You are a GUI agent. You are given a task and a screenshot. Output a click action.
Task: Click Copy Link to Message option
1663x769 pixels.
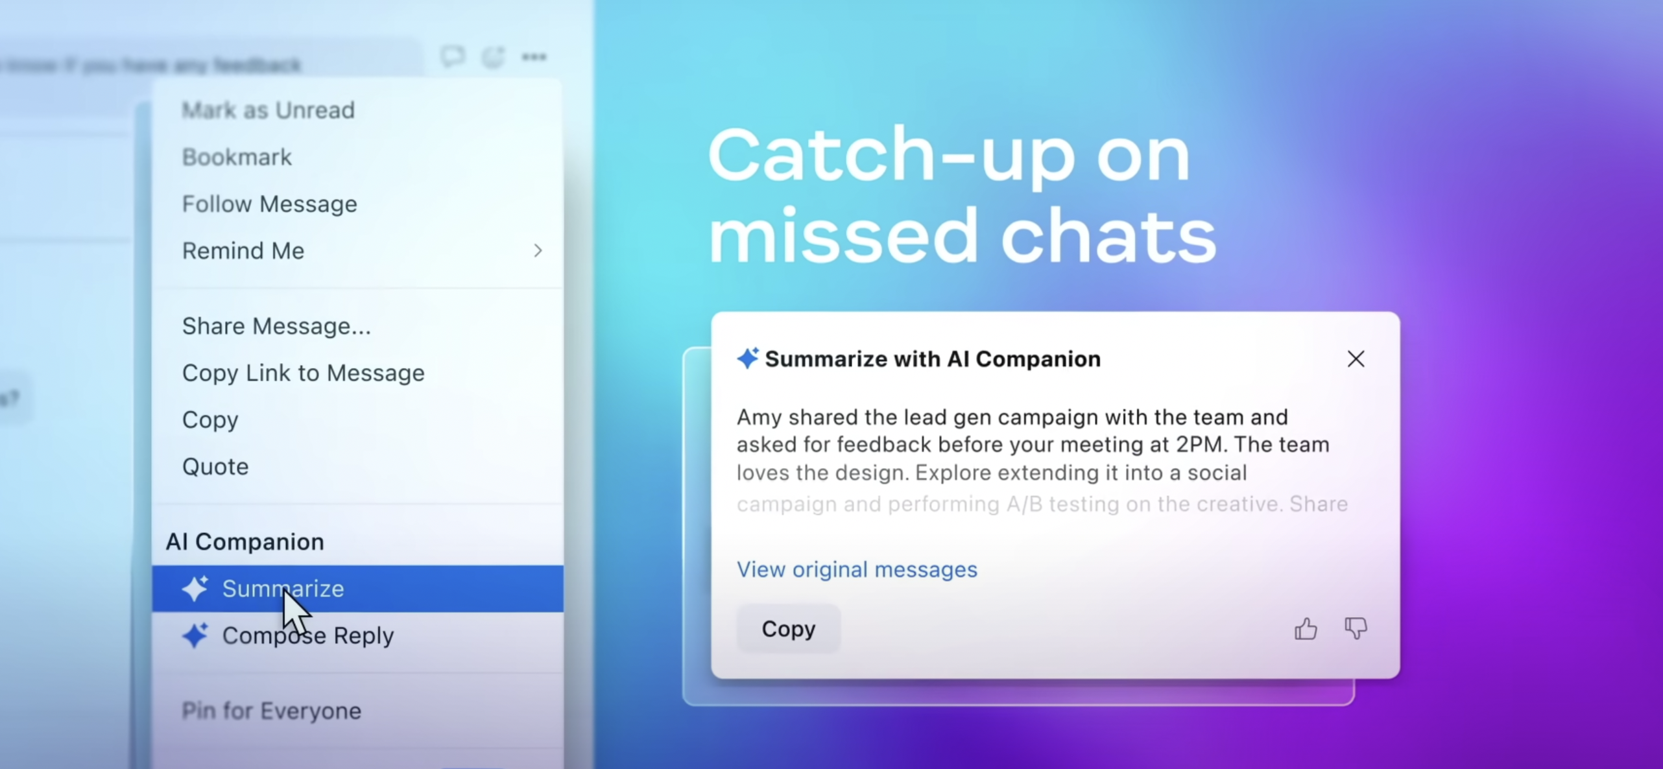tap(304, 372)
